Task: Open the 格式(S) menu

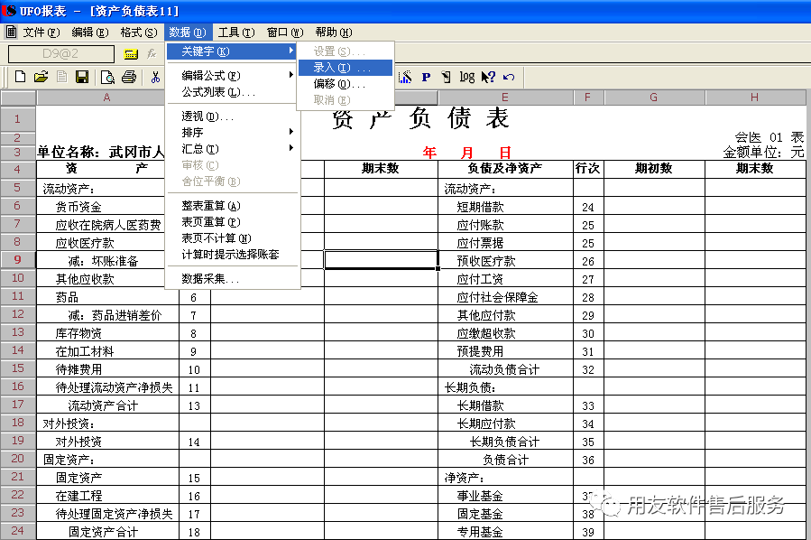Action: click(139, 33)
